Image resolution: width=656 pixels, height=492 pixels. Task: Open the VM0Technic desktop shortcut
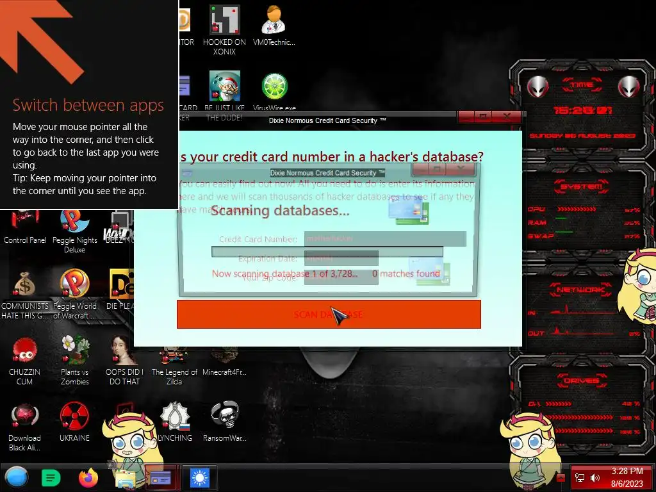(274, 20)
